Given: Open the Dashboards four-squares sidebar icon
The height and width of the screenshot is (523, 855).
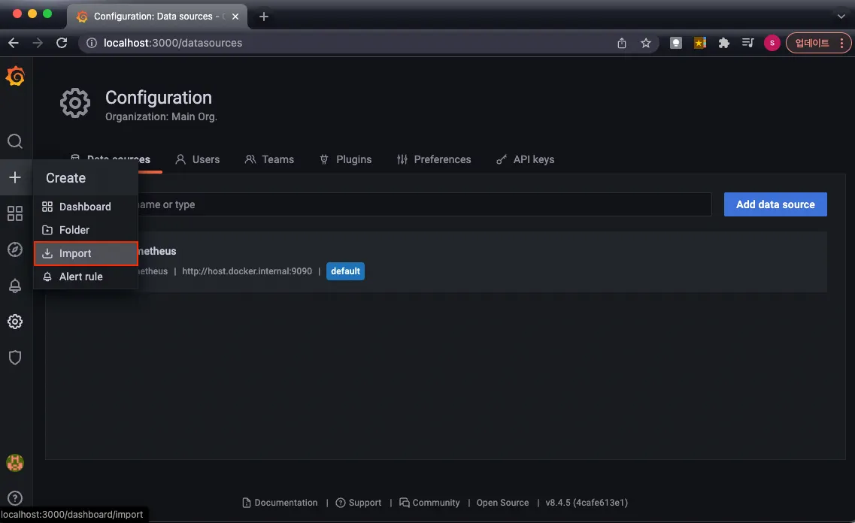Looking at the screenshot, I should click(x=15, y=213).
